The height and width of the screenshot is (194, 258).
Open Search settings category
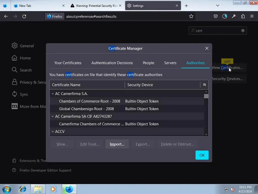pyautogui.click(x=22, y=70)
